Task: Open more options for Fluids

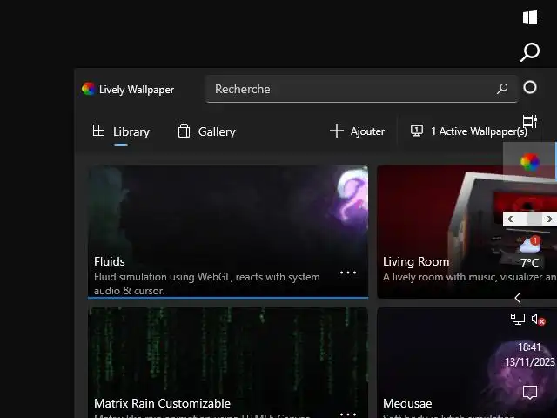Action: [348, 273]
